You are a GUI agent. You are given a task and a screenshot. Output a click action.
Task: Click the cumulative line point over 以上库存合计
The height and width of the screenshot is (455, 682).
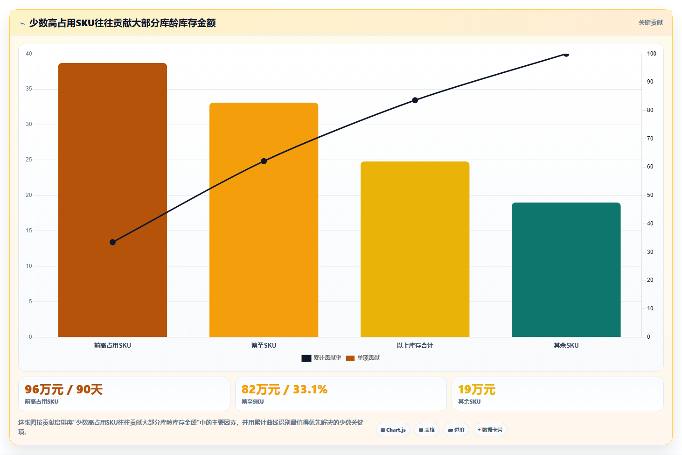pyautogui.click(x=415, y=100)
